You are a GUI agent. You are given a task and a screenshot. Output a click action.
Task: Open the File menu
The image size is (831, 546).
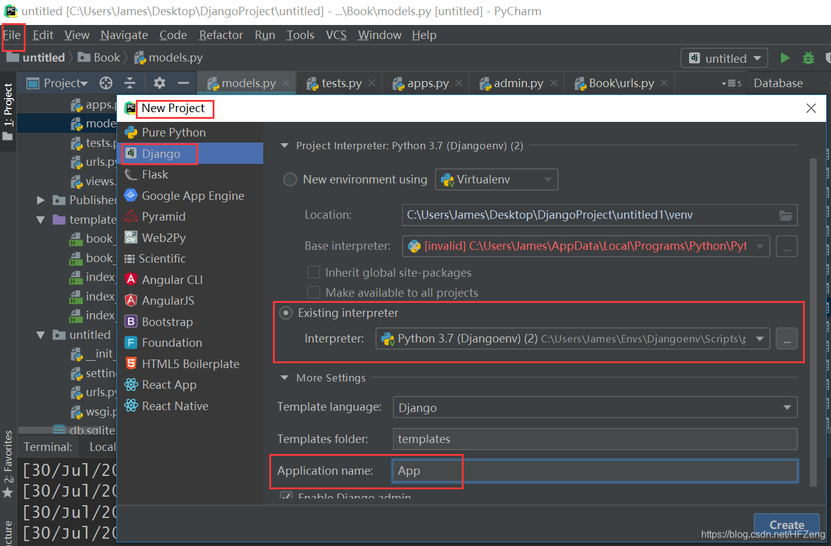12,35
